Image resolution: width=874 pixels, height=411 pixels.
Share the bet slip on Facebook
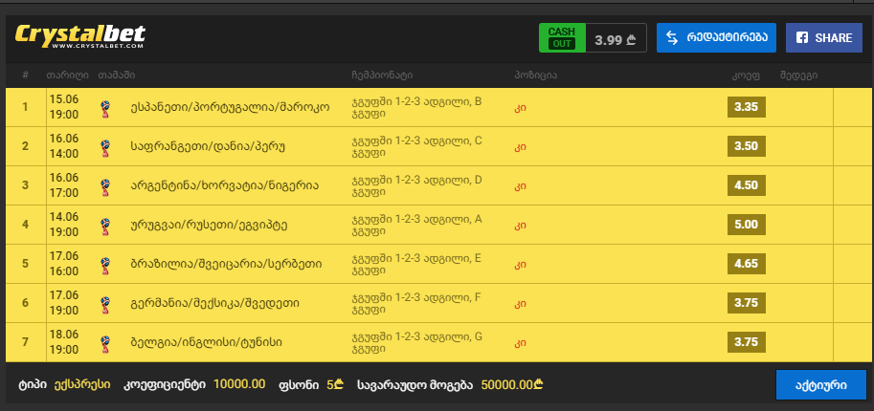click(824, 38)
